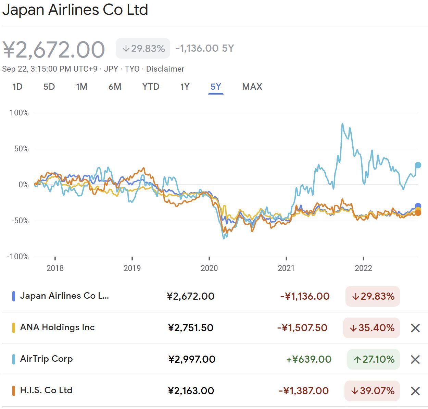Image resolution: width=428 pixels, height=409 pixels.
Task: Open AirTrip Corp stock entry
Action: click(46, 359)
